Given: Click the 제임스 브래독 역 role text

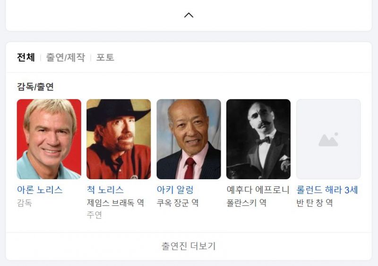Looking at the screenshot, I should [115, 203].
